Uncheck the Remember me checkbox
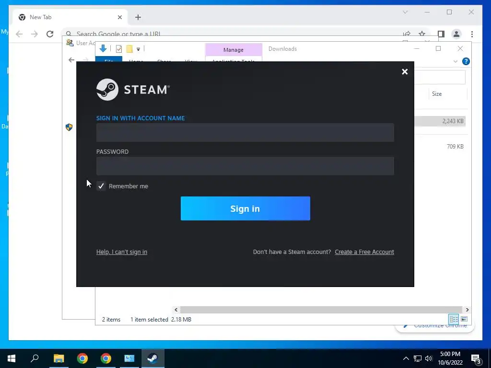Image resolution: width=491 pixels, height=368 pixels. pos(101,186)
